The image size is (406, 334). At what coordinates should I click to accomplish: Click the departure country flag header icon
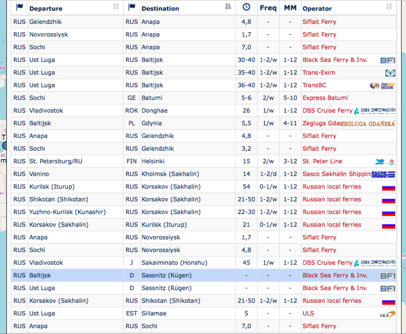(19, 7)
